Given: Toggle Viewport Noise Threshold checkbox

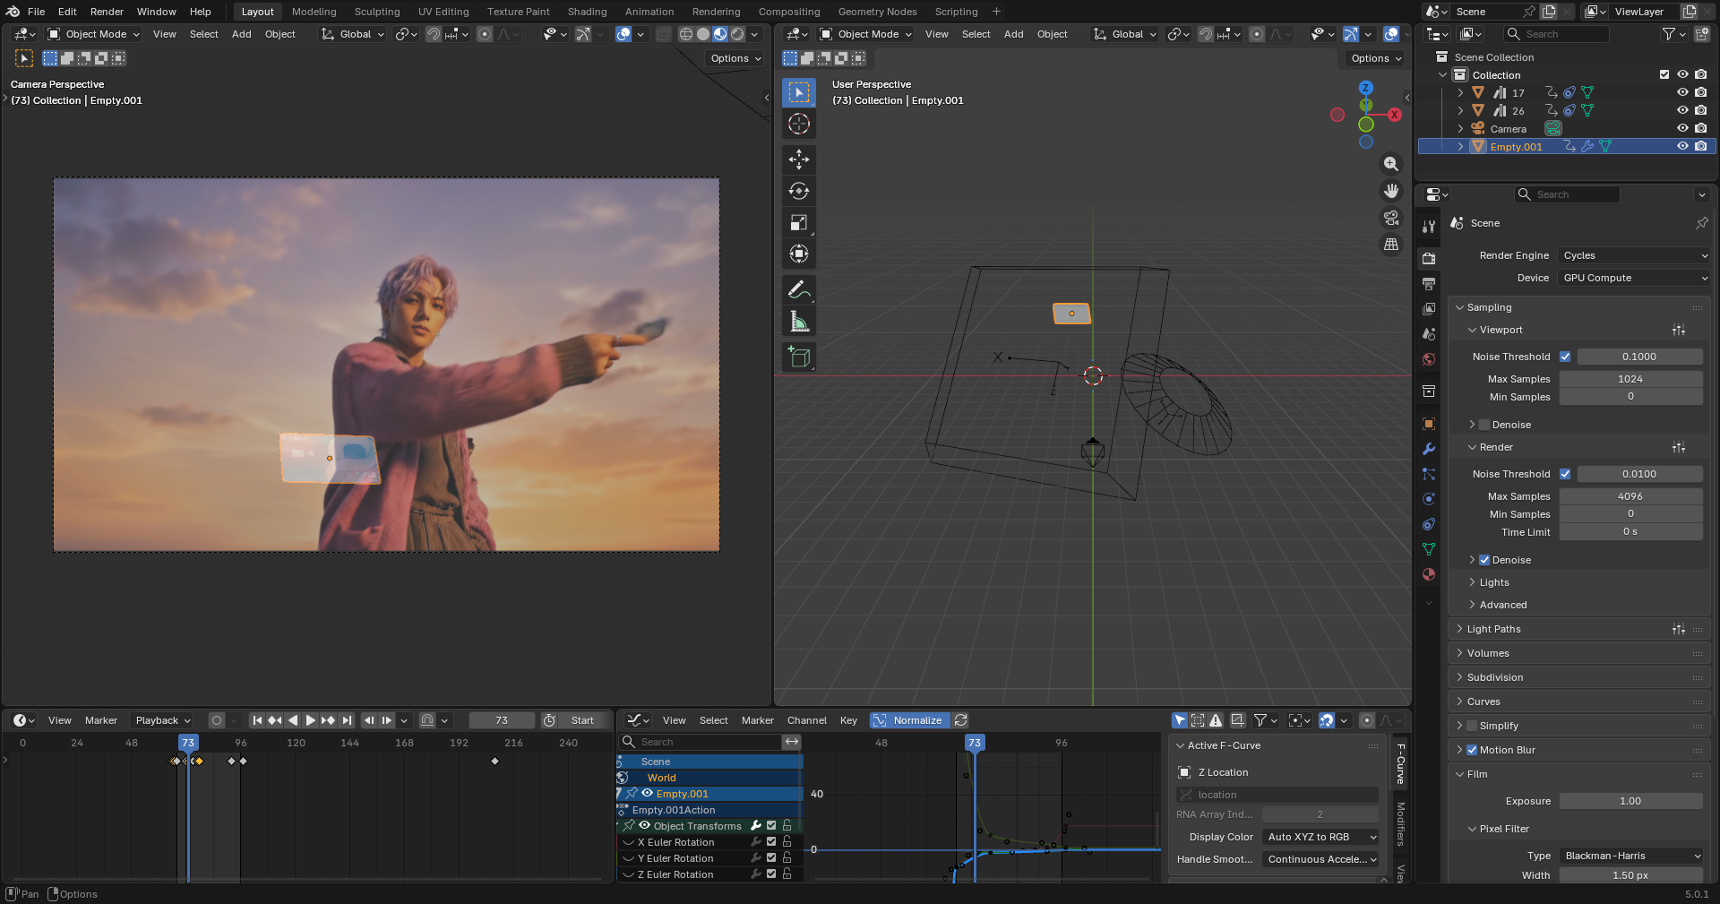Looking at the screenshot, I should [1565, 357].
